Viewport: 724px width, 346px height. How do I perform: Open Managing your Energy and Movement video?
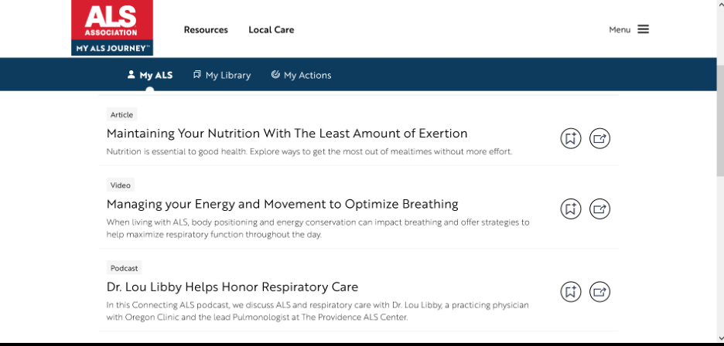point(282,204)
